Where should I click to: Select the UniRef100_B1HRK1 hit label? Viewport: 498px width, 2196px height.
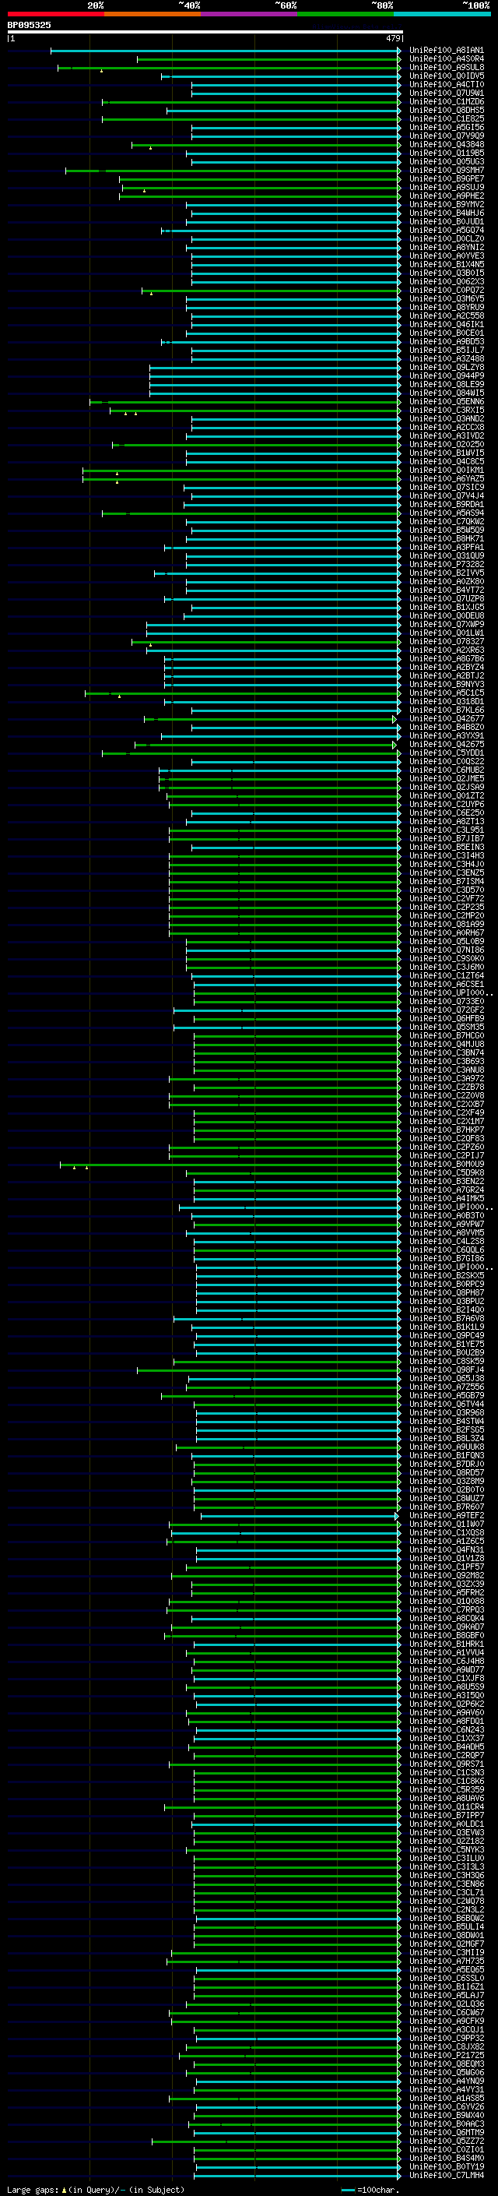[x=446, y=1644]
